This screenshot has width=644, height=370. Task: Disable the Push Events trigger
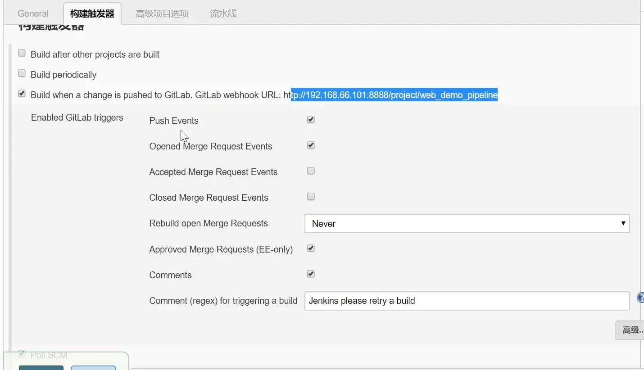pyautogui.click(x=311, y=120)
